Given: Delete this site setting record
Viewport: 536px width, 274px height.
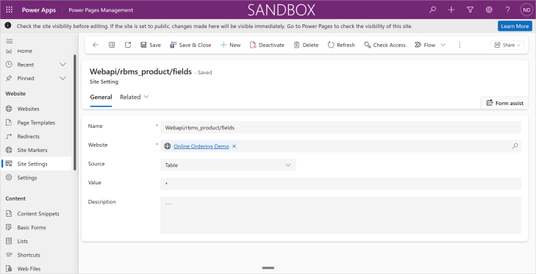Looking at the screenshot, I should point(306,45).
